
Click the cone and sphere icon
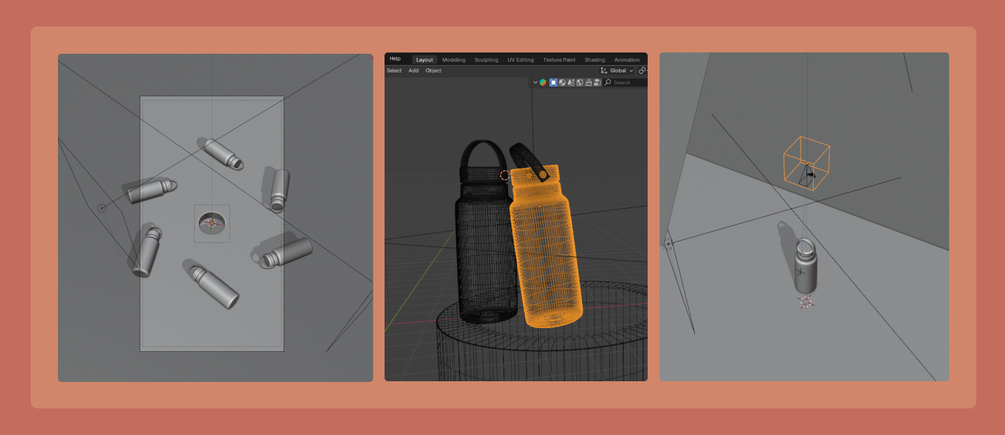pos(571,82)
